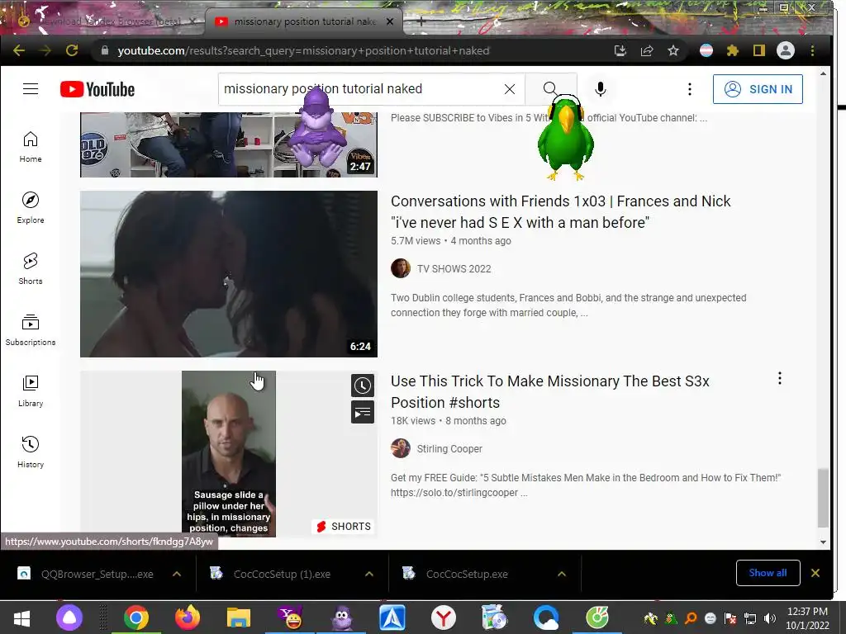This screenshot has width=846, height=634.
Task: Go to the YouTube logo home link
Action: click(x=97, y=89)
